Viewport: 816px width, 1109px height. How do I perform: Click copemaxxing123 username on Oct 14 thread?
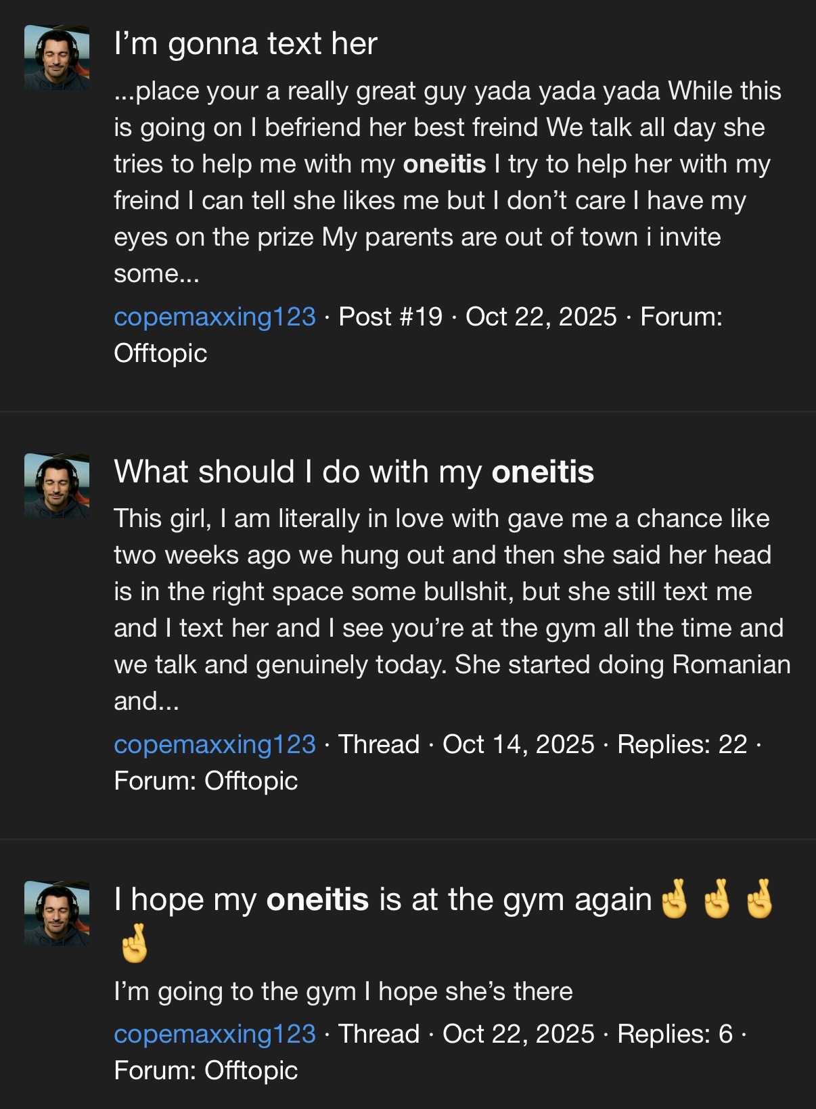pyautogui.click(x=214, y=744)
